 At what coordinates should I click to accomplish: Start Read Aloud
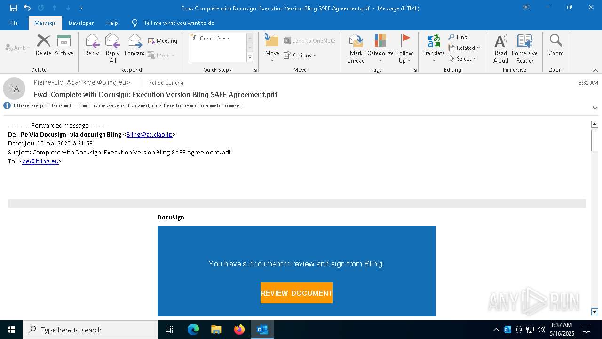tap(501, 48)
